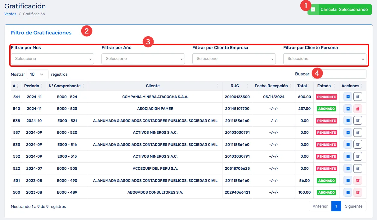Screen dimensions: 377x220
Task: Delete voucher E000 - 521 record
Action: [x=358, y=121]
